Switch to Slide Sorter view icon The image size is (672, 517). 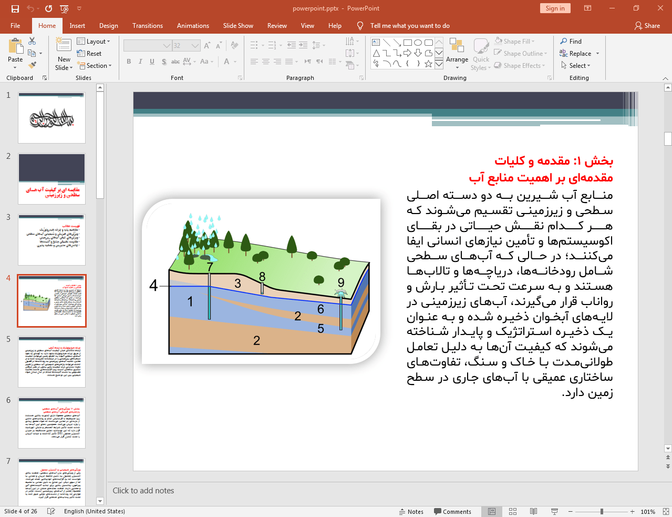[x=513, y=511]
